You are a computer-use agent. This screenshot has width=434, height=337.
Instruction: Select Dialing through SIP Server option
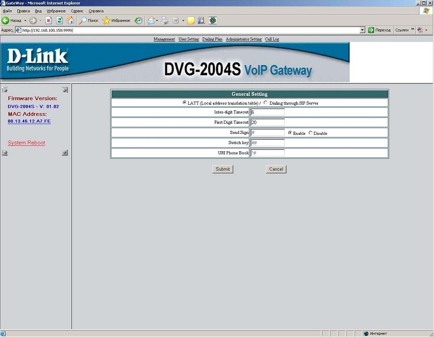coord(266,102)
